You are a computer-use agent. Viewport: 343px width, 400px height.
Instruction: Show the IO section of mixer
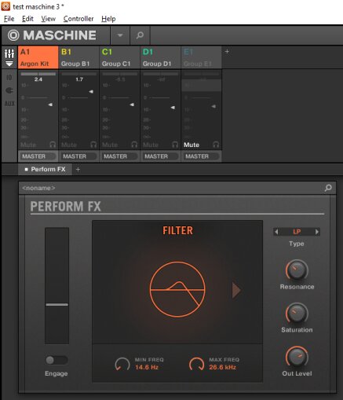click(x=9, y=78)
